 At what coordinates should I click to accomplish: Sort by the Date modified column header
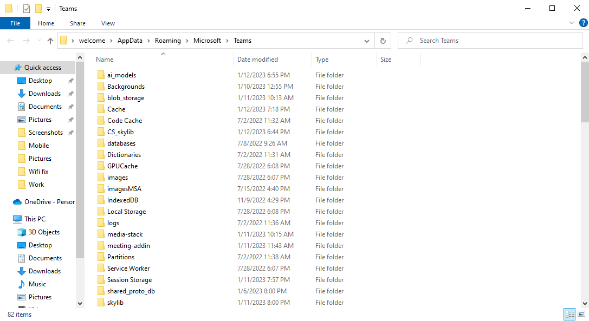click(257, 60)
